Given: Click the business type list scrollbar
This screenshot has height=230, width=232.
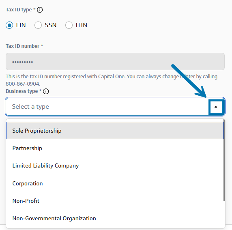Looking at the screenshot, I should [x=224, y=161].
